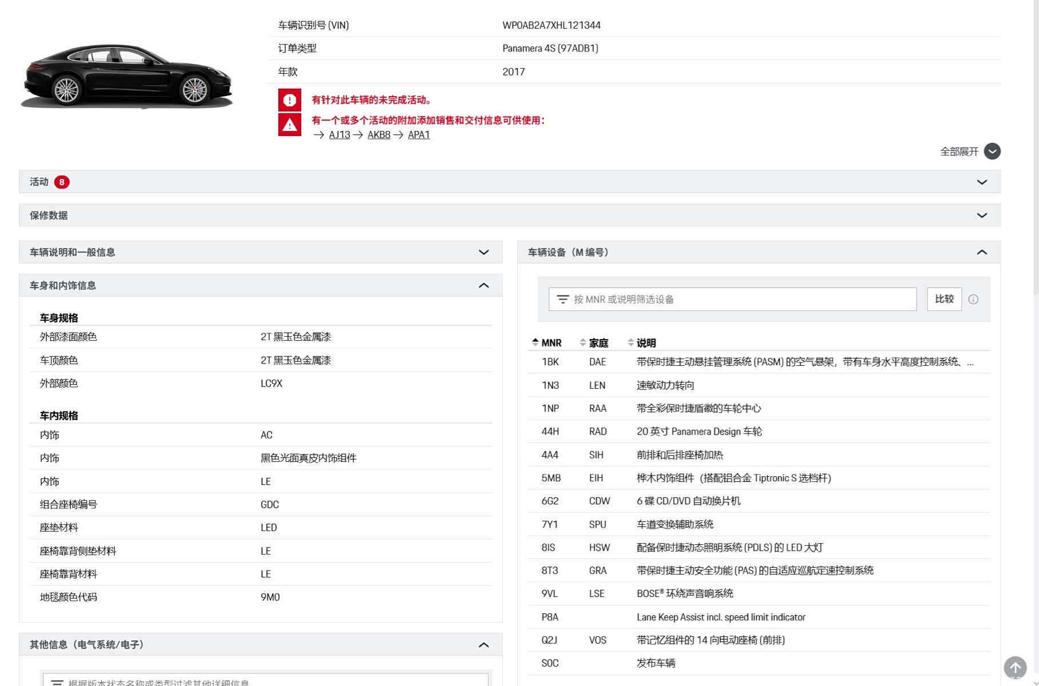Screen dimensions: 1039x686
Task: Select the VIN number WP0AB2A7XHL121344
Action: click(552, 25)
